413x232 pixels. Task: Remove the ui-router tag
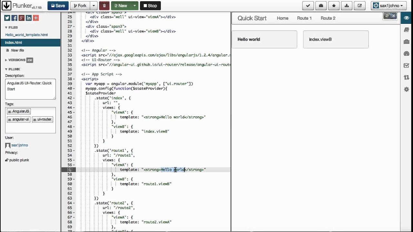pyautogui.click(x=35, y=120)
